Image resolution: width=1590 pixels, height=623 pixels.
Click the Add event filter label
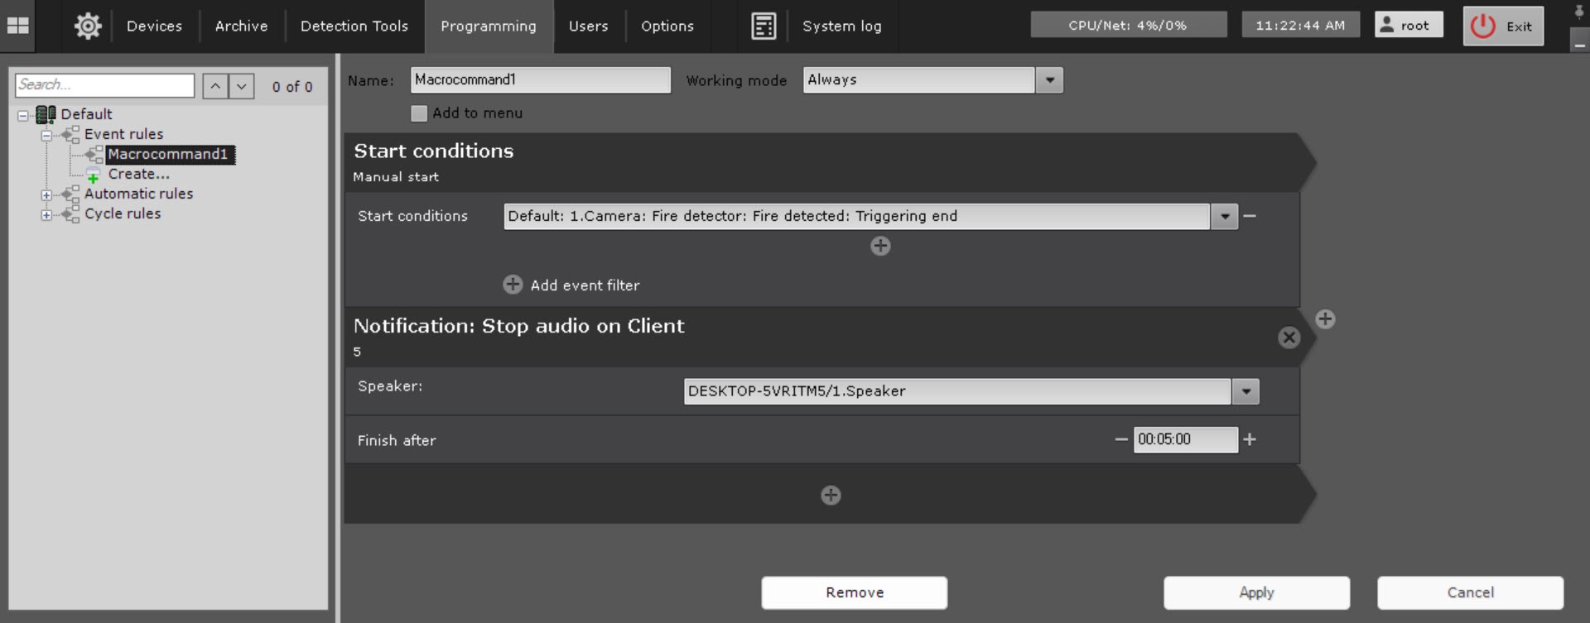point(585,285)
